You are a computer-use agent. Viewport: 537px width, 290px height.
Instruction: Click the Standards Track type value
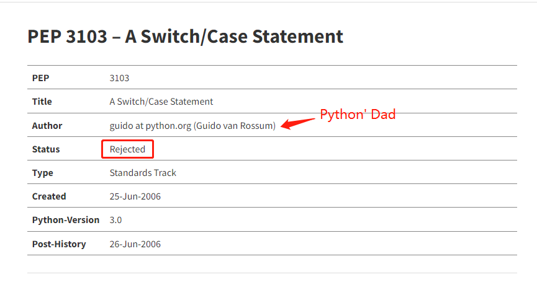[x=143, y=173]
